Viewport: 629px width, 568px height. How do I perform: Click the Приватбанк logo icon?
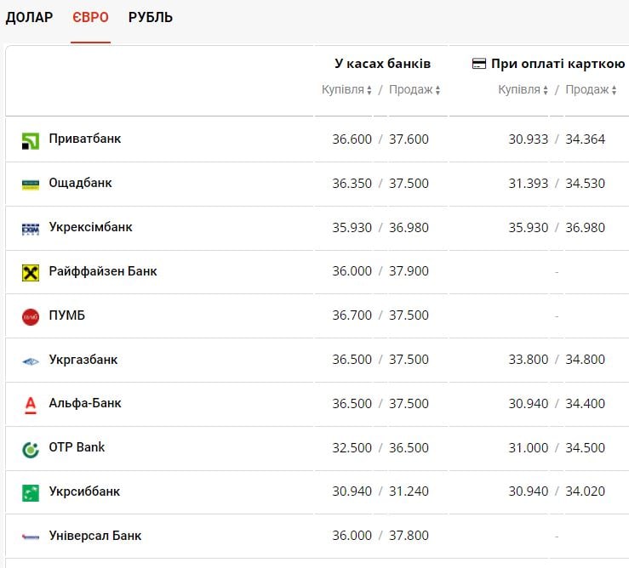(x=31, y=140)
